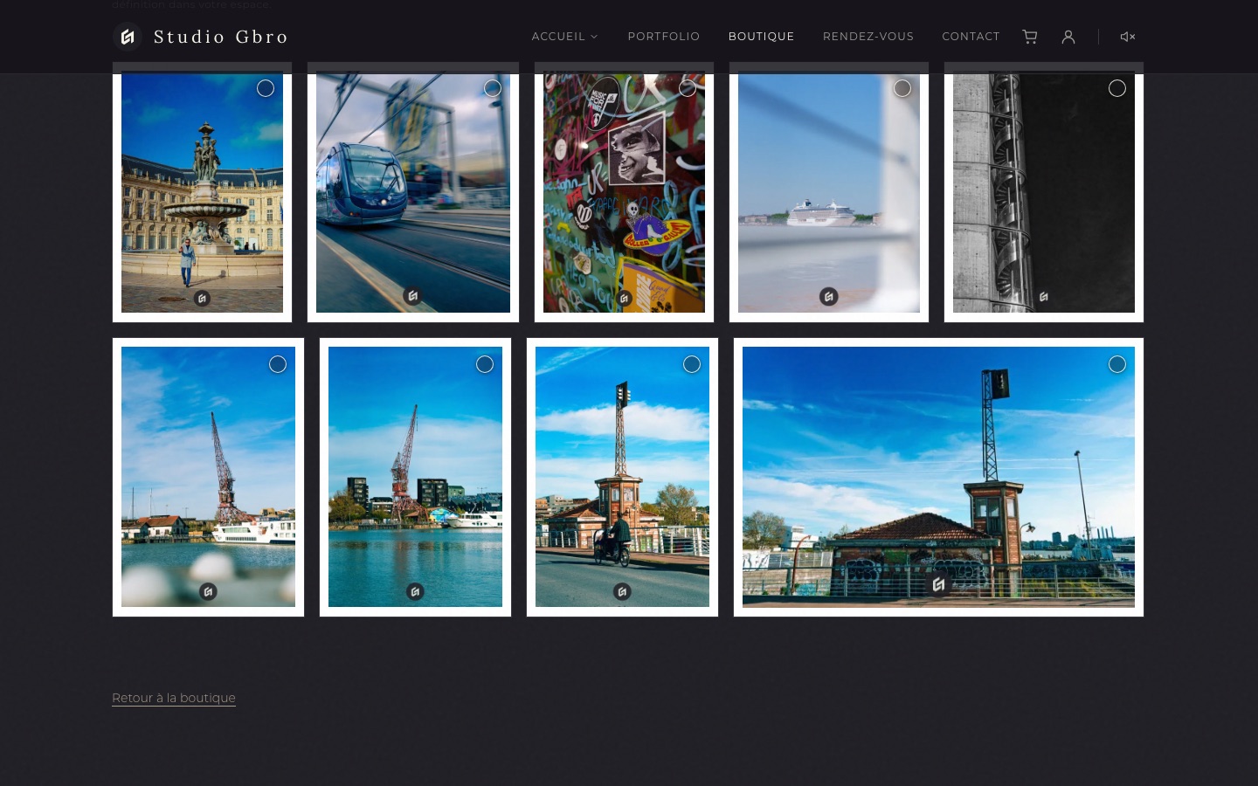This screenshot has height=786, width=1258.
Task: Open the crane with blurred foreground thumbnail
Action: coord(208,477)
